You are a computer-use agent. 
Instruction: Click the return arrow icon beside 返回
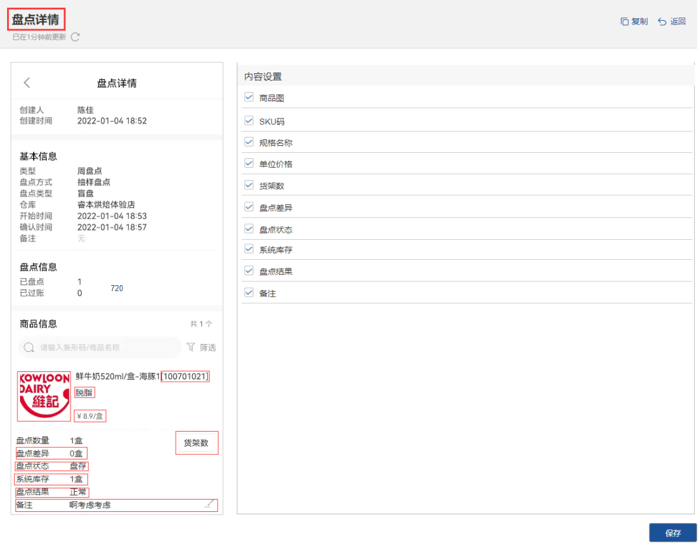662,21
